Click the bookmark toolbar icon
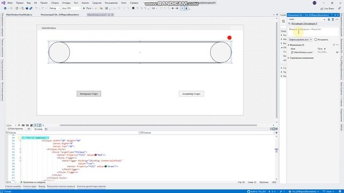344x193 pixels. click(133, 9)
